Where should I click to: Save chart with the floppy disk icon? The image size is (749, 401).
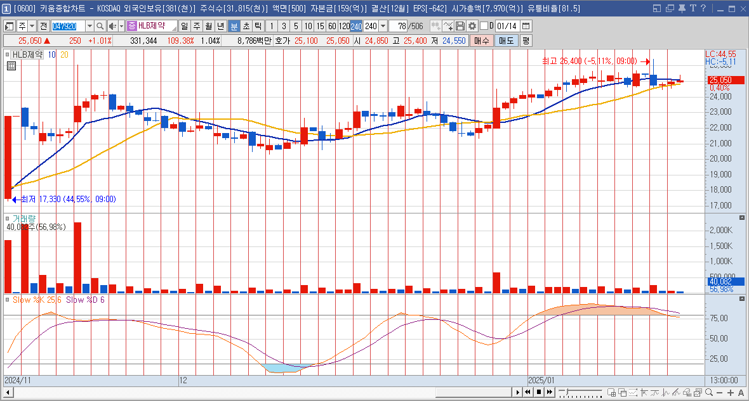pyautogui.click(x=460, y=26)
